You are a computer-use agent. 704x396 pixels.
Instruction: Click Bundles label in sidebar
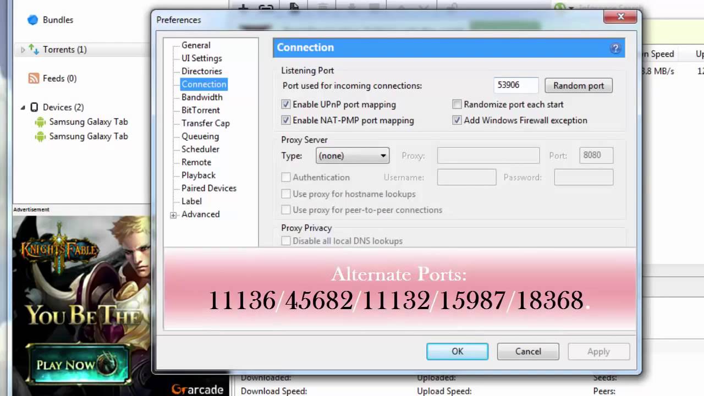pyautogui.click(x=58, y=20)
